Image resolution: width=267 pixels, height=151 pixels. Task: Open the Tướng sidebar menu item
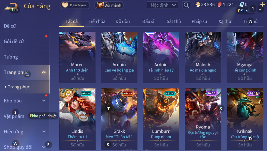coord(11,57)
